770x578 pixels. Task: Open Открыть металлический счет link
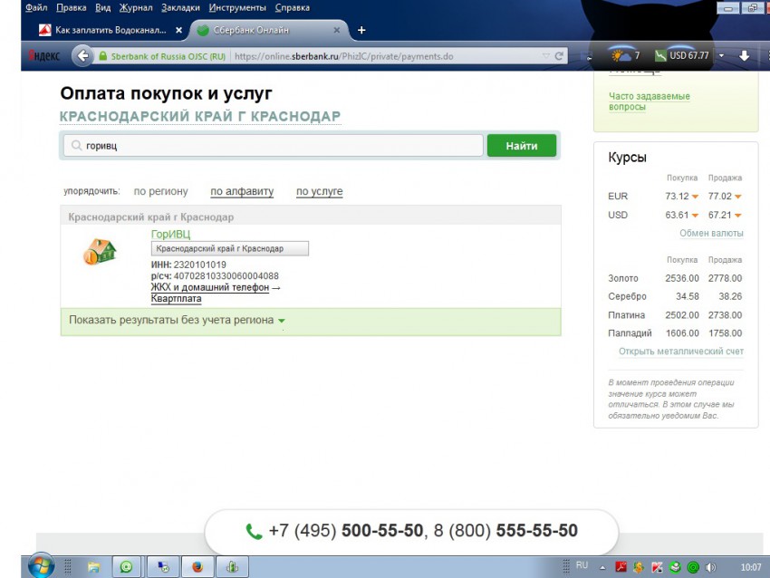tap(680, 352)
